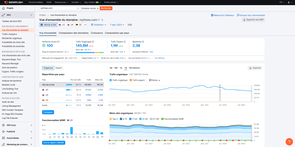Click the orange Recherche button

tap(106, 8)
